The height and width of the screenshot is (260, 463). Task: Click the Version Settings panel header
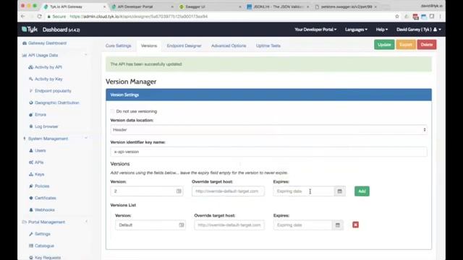[x=268, y=95]
